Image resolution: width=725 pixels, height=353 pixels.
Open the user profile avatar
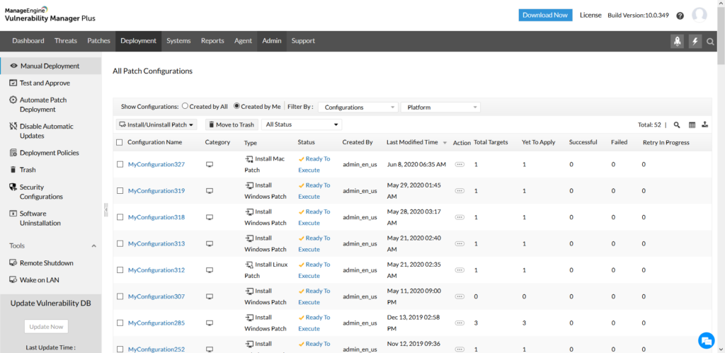click(x=700, y=15)
